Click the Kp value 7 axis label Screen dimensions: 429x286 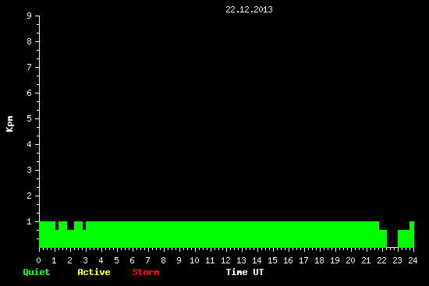pyautogui.click(x=30, y=67)
